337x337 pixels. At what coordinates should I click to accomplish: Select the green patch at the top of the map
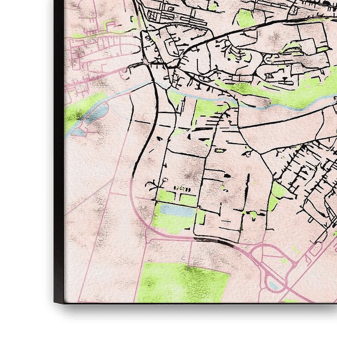[x=246, y=18]
